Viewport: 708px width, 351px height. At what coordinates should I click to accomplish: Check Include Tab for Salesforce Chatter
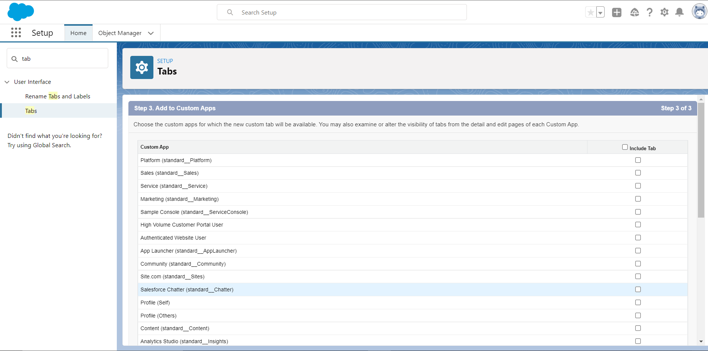(638, 290)
